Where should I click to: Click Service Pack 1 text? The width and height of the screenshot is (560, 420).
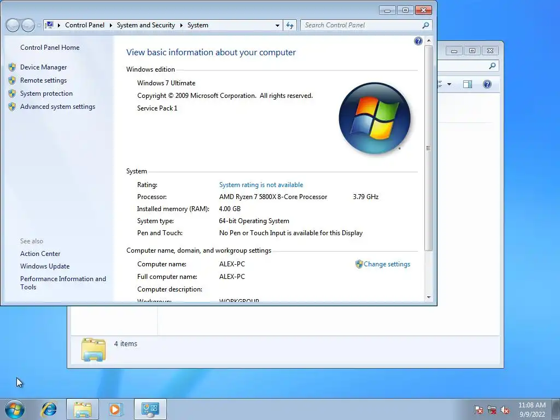click(157, 108)
